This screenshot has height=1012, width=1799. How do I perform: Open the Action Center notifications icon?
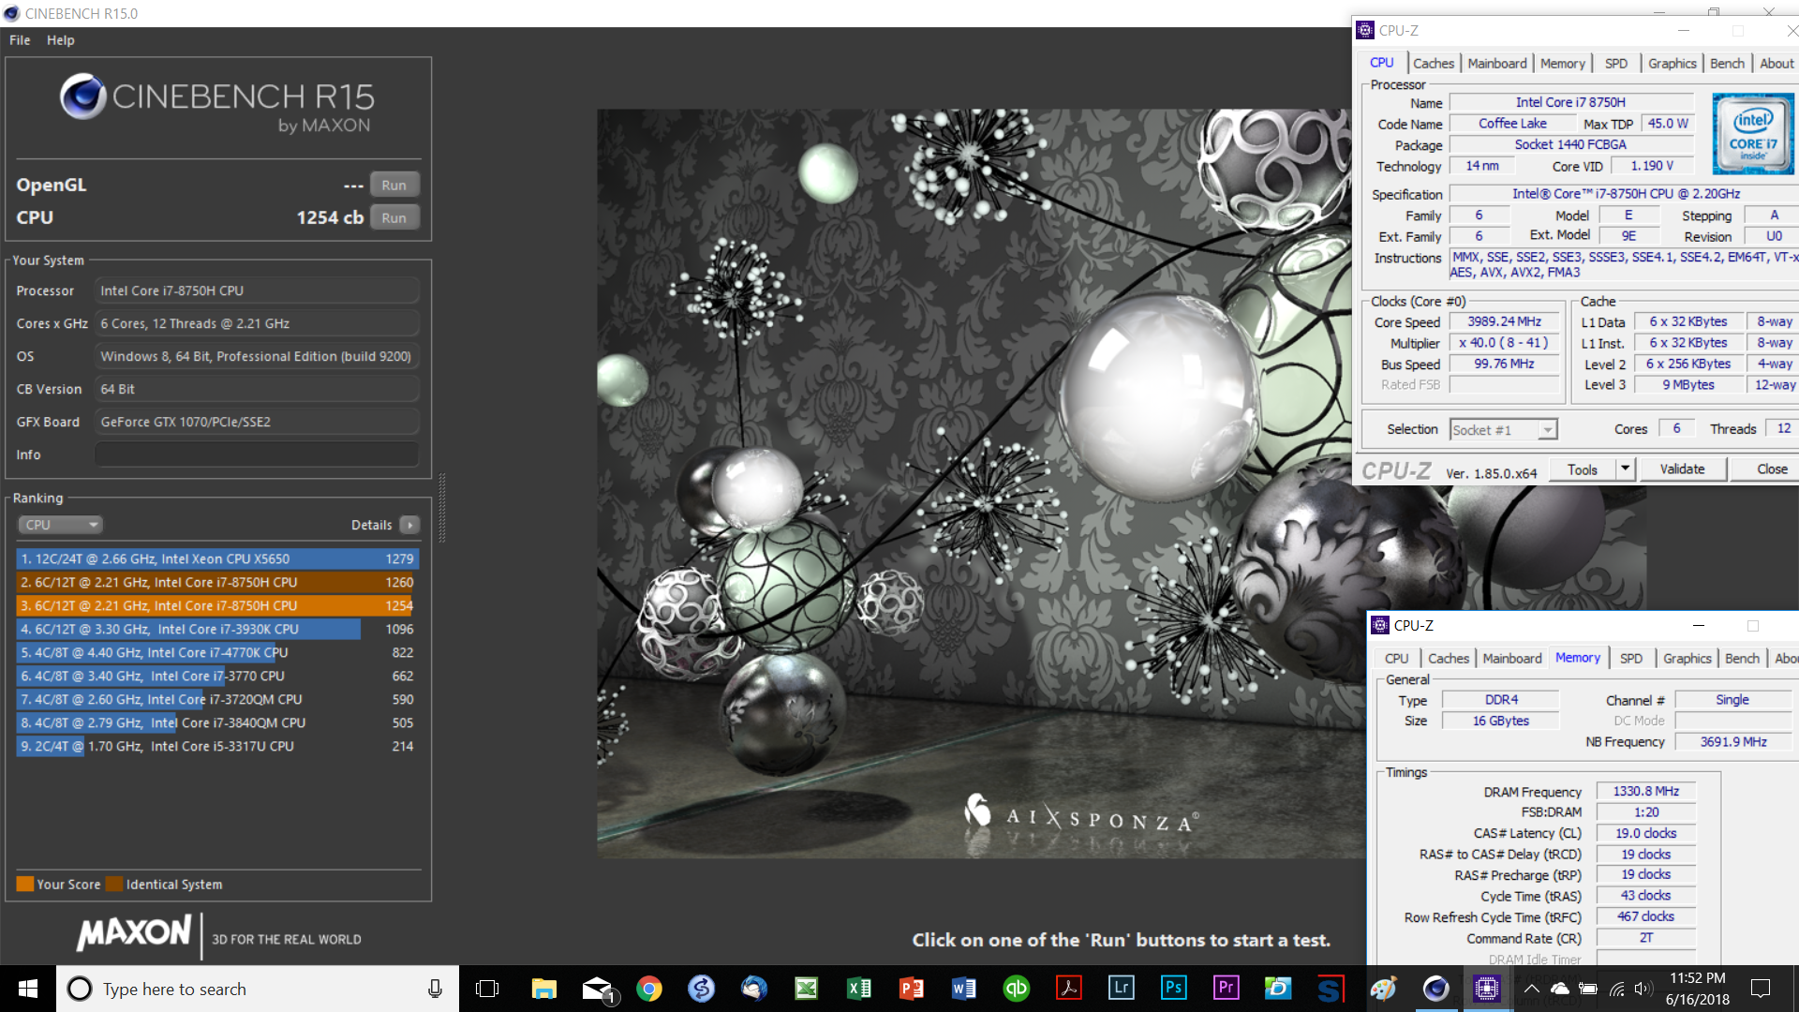1760,989
